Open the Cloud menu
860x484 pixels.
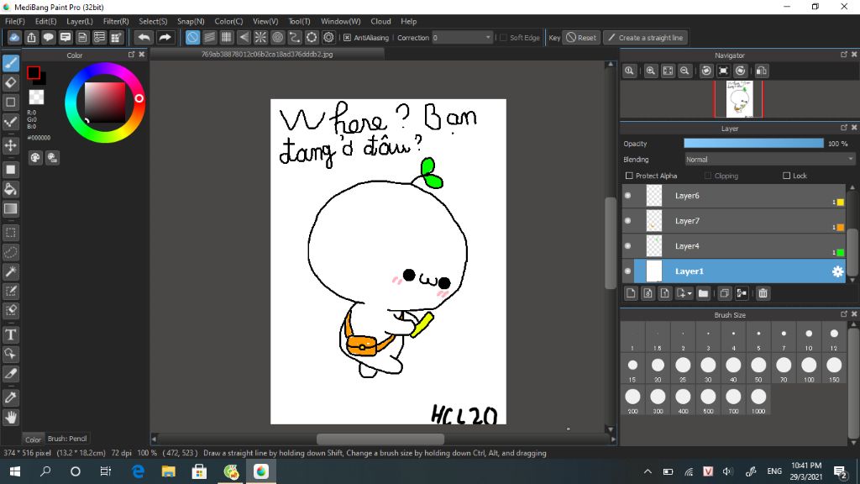(x=380, y=21)
